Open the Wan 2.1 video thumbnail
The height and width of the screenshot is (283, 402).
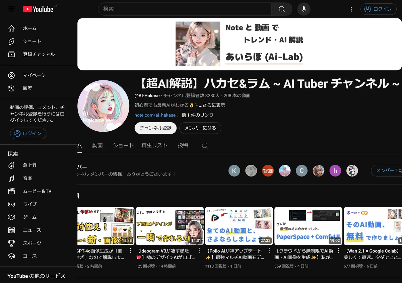tap(373, 226)
